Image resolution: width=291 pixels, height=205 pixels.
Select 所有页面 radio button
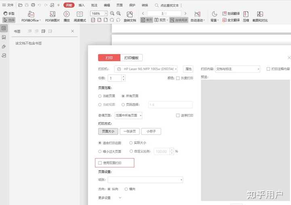coord(123,96)
